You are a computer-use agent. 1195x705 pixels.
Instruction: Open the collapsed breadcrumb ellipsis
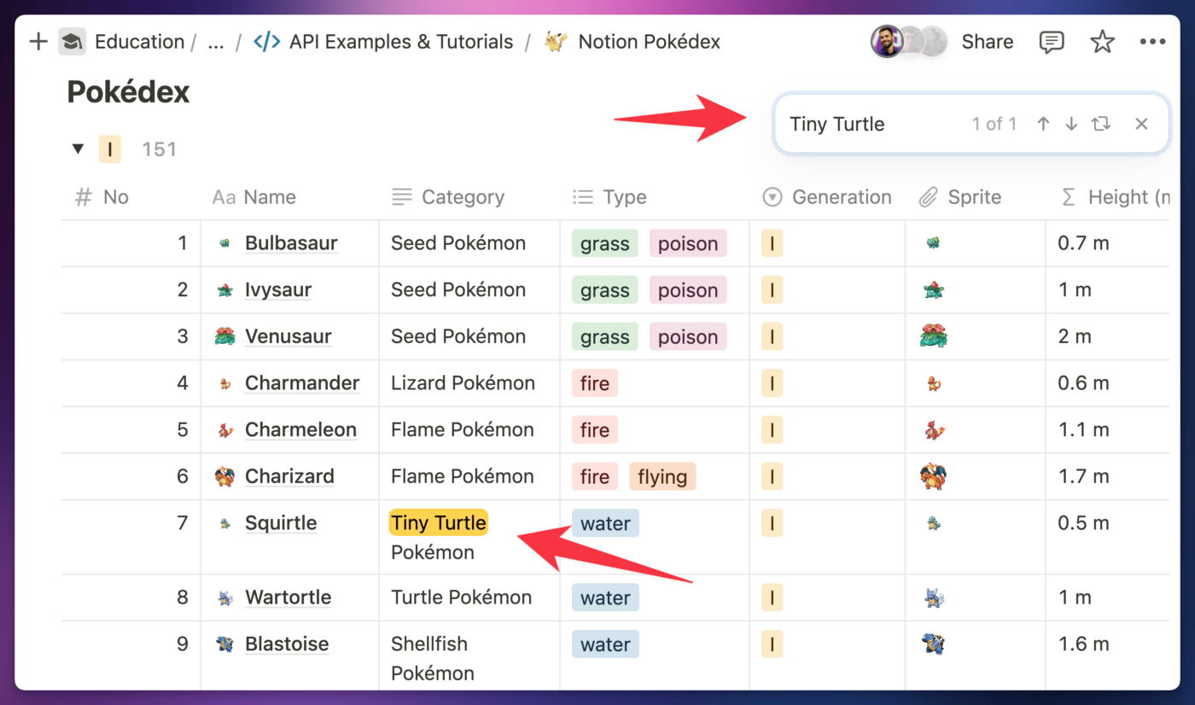tap(216, 42)
